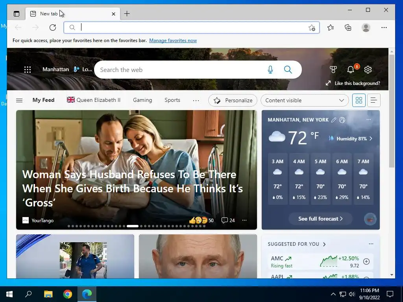Click Manhattan location in header

point(56,69)
